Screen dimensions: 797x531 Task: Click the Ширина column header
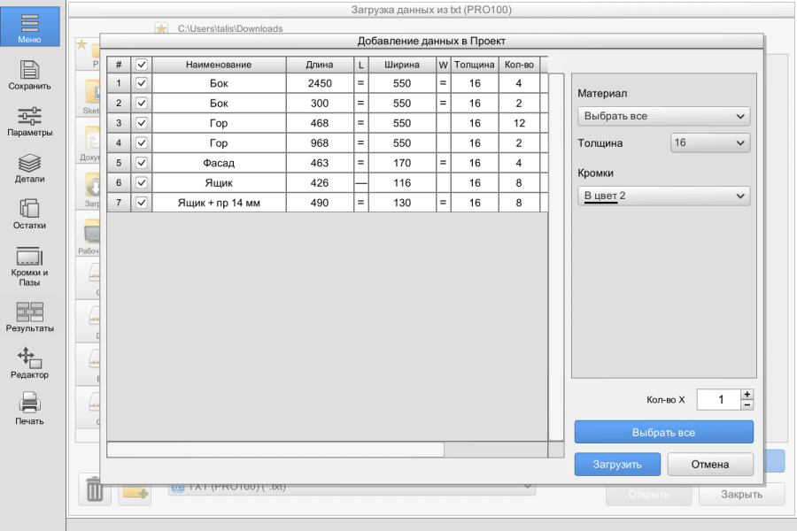pyautogui.click(x=401, y=65)
